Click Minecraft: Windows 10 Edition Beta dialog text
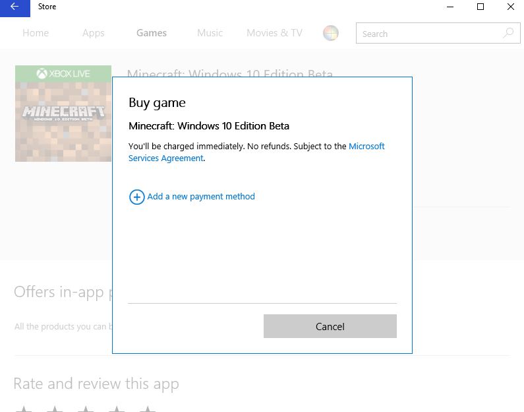Image resolution: width=524 pixels, height=412 pixels. pos(209,126)
